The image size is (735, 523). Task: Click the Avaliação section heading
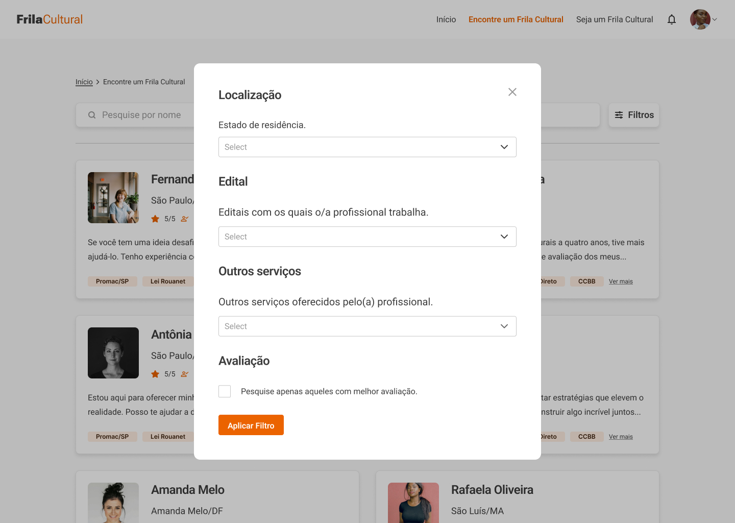click(x=244, y=361)
